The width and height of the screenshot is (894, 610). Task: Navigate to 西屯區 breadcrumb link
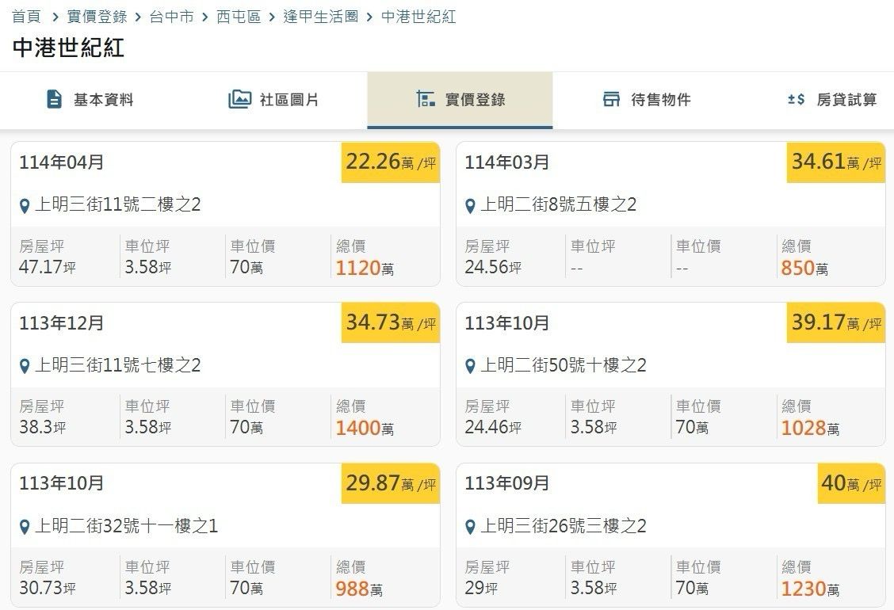[239, 17]
